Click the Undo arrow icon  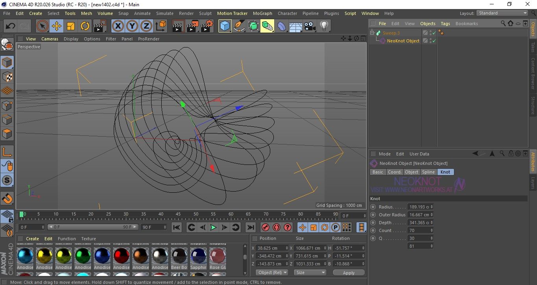11,26
